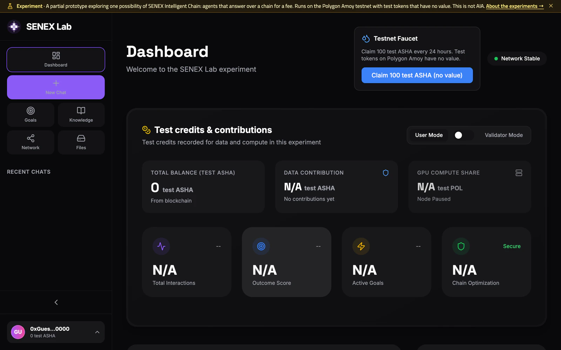Click the GU profile avatar
Screen dimensions: 561x350
(x=18, y=332)
